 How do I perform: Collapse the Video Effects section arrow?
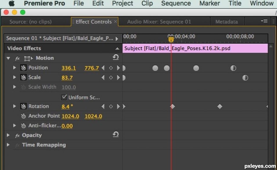(x=117, y=49)
